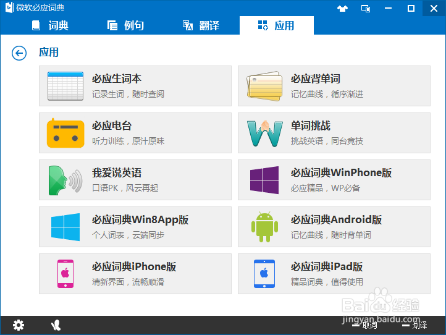
Task: Click the 必应词典WinPhone版 title
Action: (341, 173)
